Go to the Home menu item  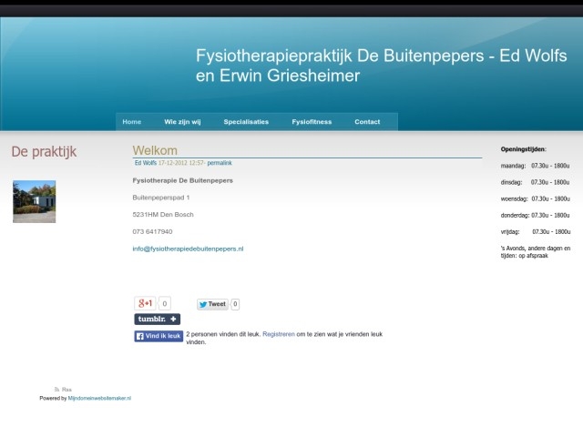132,122
